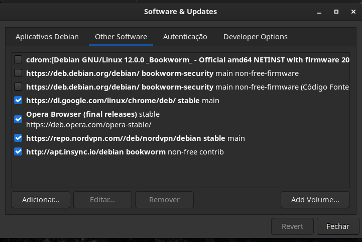Select the Other Software tab
362x242 pixels.
point(121,37)
